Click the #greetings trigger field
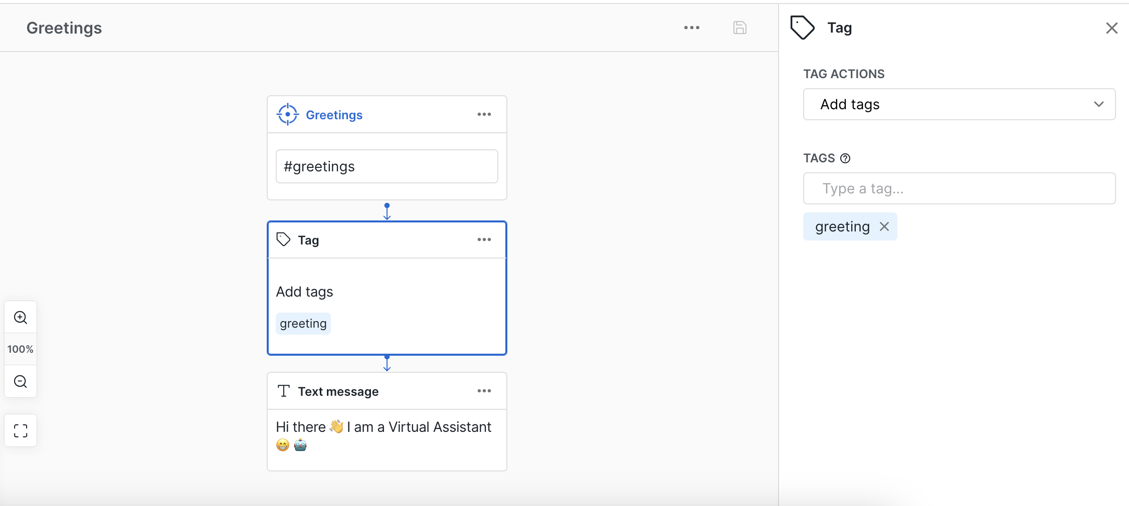This screenshot has width=1129, height=506. pos(387,166)
